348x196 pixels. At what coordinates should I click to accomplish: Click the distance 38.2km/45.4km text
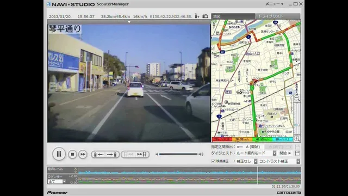point(115,16)
